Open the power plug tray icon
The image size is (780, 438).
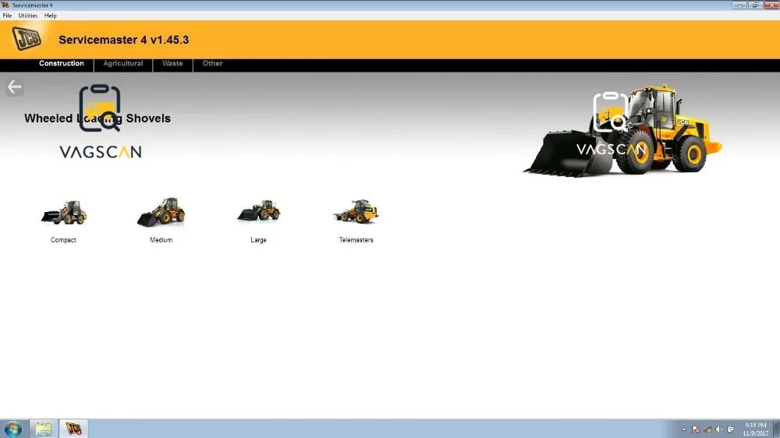coord(730,429)
